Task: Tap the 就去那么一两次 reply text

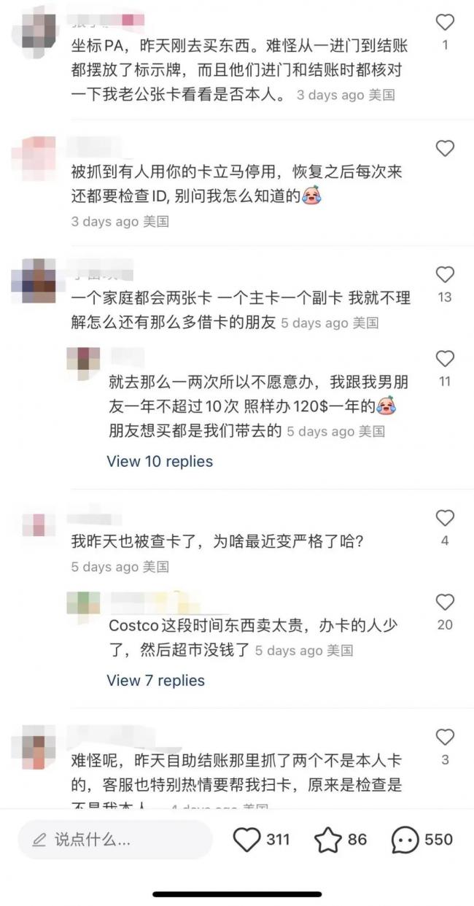Action: pos(253,406)
